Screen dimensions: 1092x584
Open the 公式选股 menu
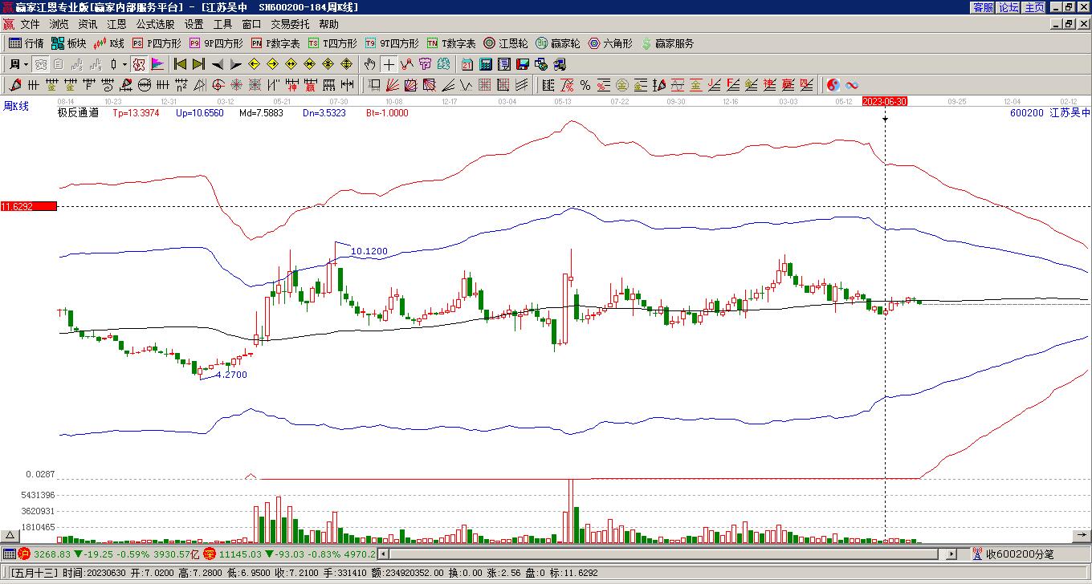click(155, 24)
